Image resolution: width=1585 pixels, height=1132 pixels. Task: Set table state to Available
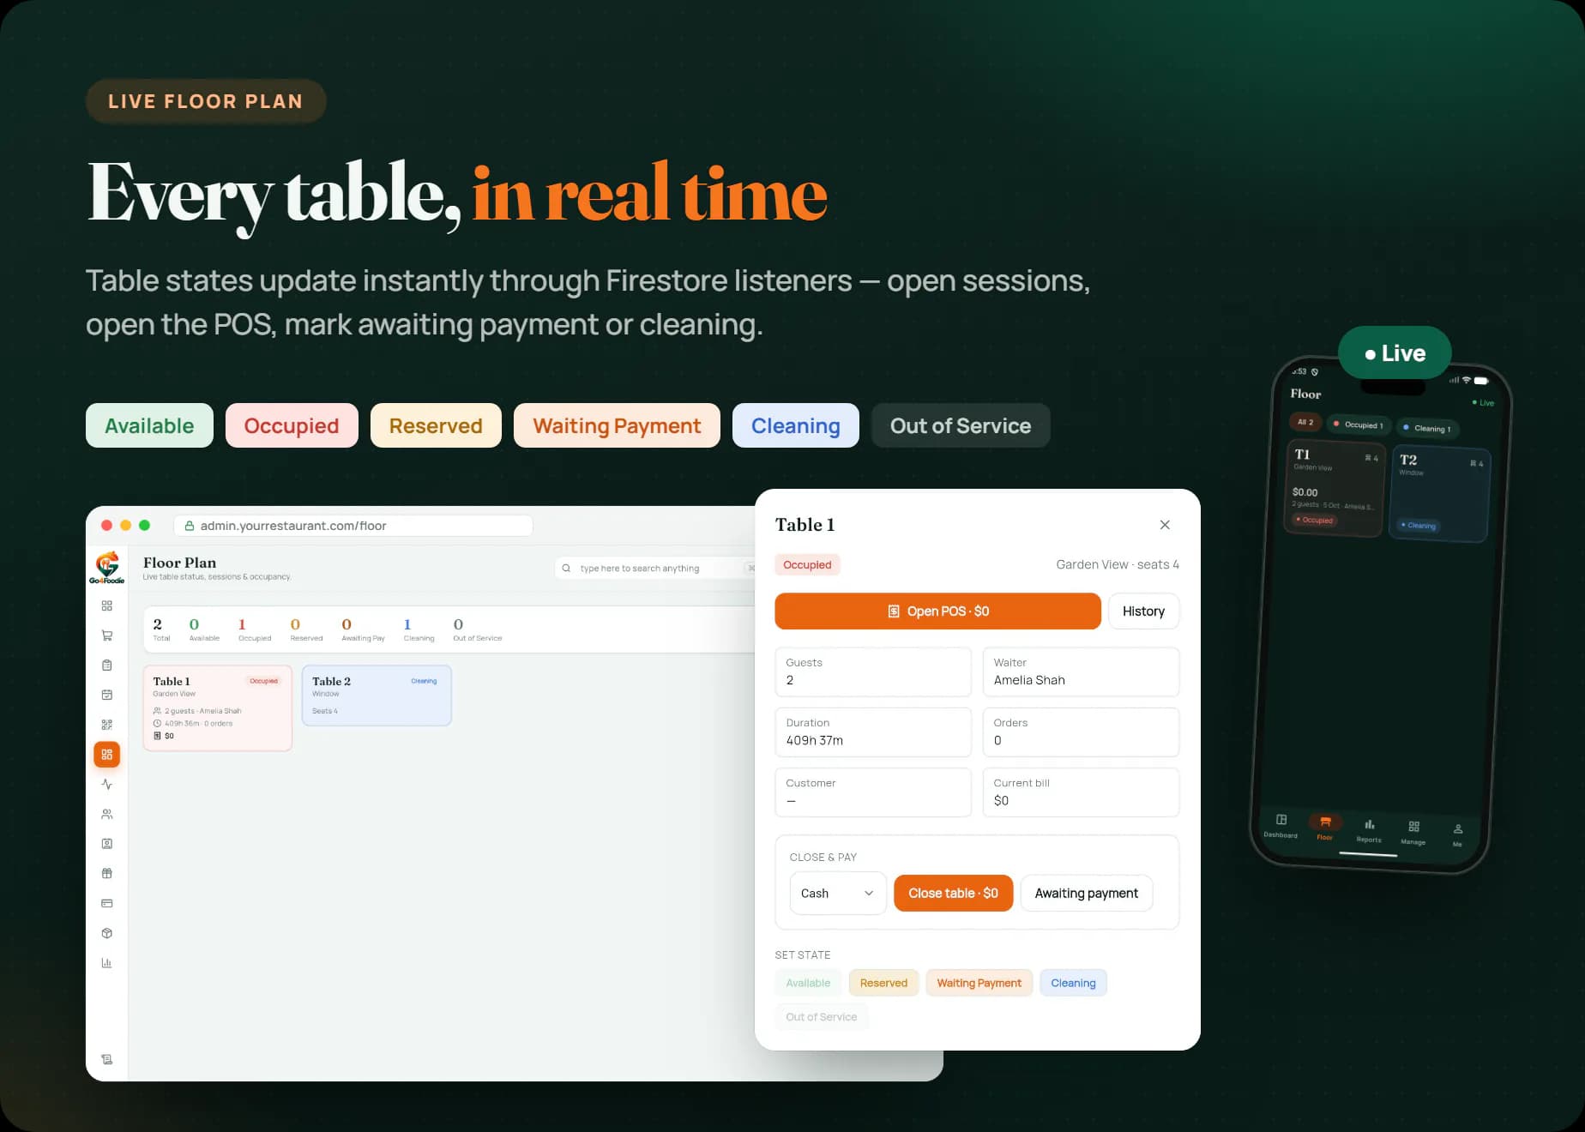coord(808,983)
